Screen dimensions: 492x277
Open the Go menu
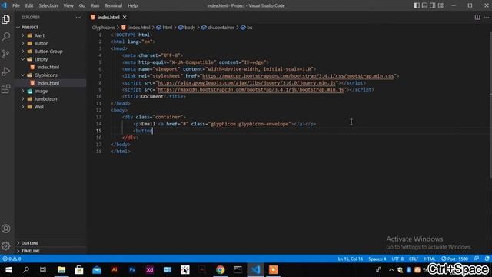click(x=82, y=5)
